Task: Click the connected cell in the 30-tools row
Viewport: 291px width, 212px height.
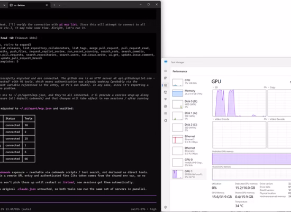Action: point(13,125)
